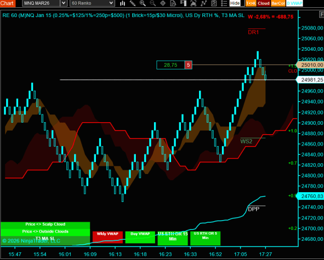Toggle the T<>K button

251,3
